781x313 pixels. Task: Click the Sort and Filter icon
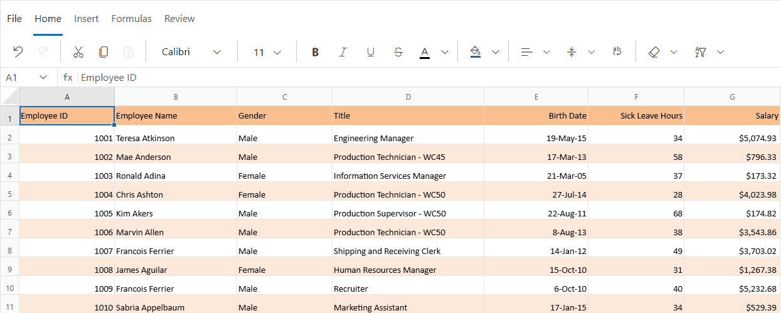tap(701, 52)
